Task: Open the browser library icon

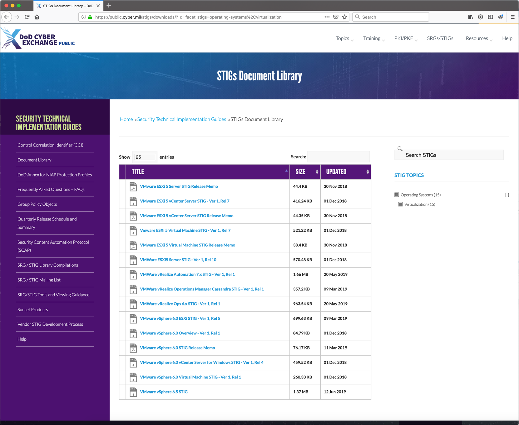Action: point(470,17)
